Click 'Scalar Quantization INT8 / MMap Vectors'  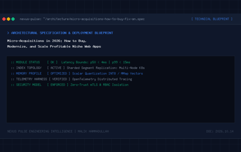tap(107, 74)
